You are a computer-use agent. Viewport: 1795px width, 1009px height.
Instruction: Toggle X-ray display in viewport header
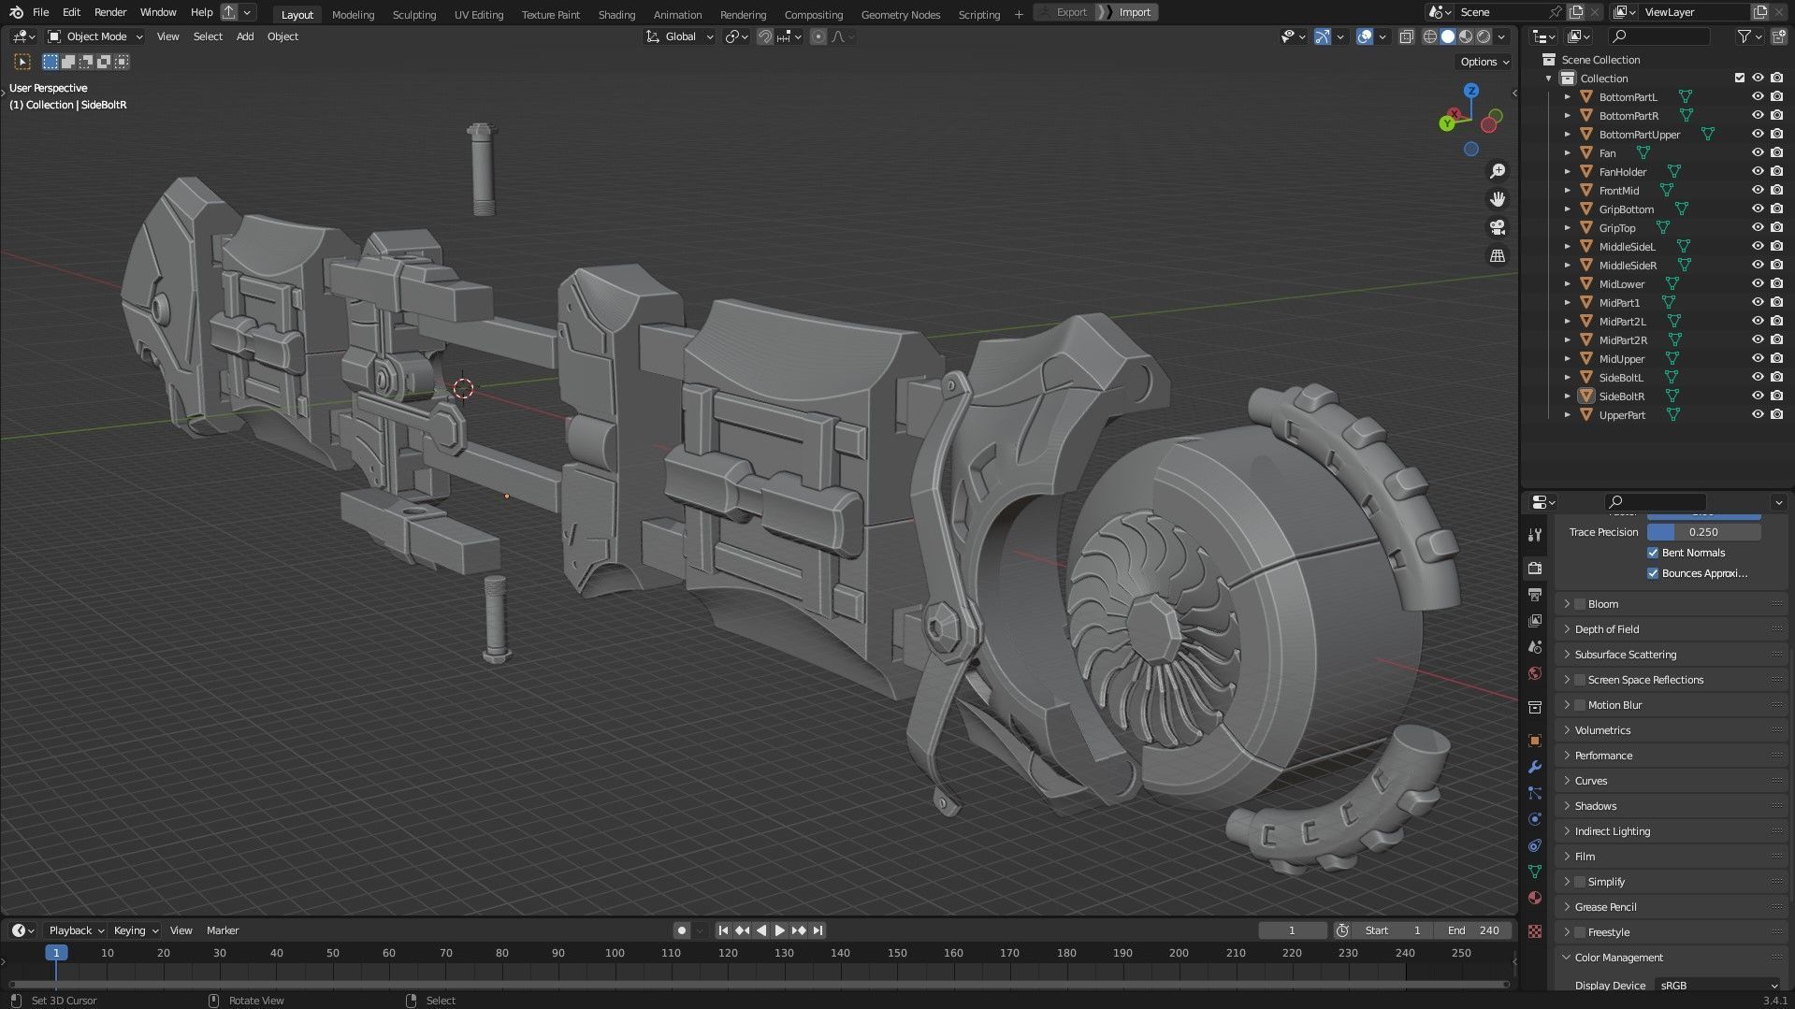[x=1406, y=36]
